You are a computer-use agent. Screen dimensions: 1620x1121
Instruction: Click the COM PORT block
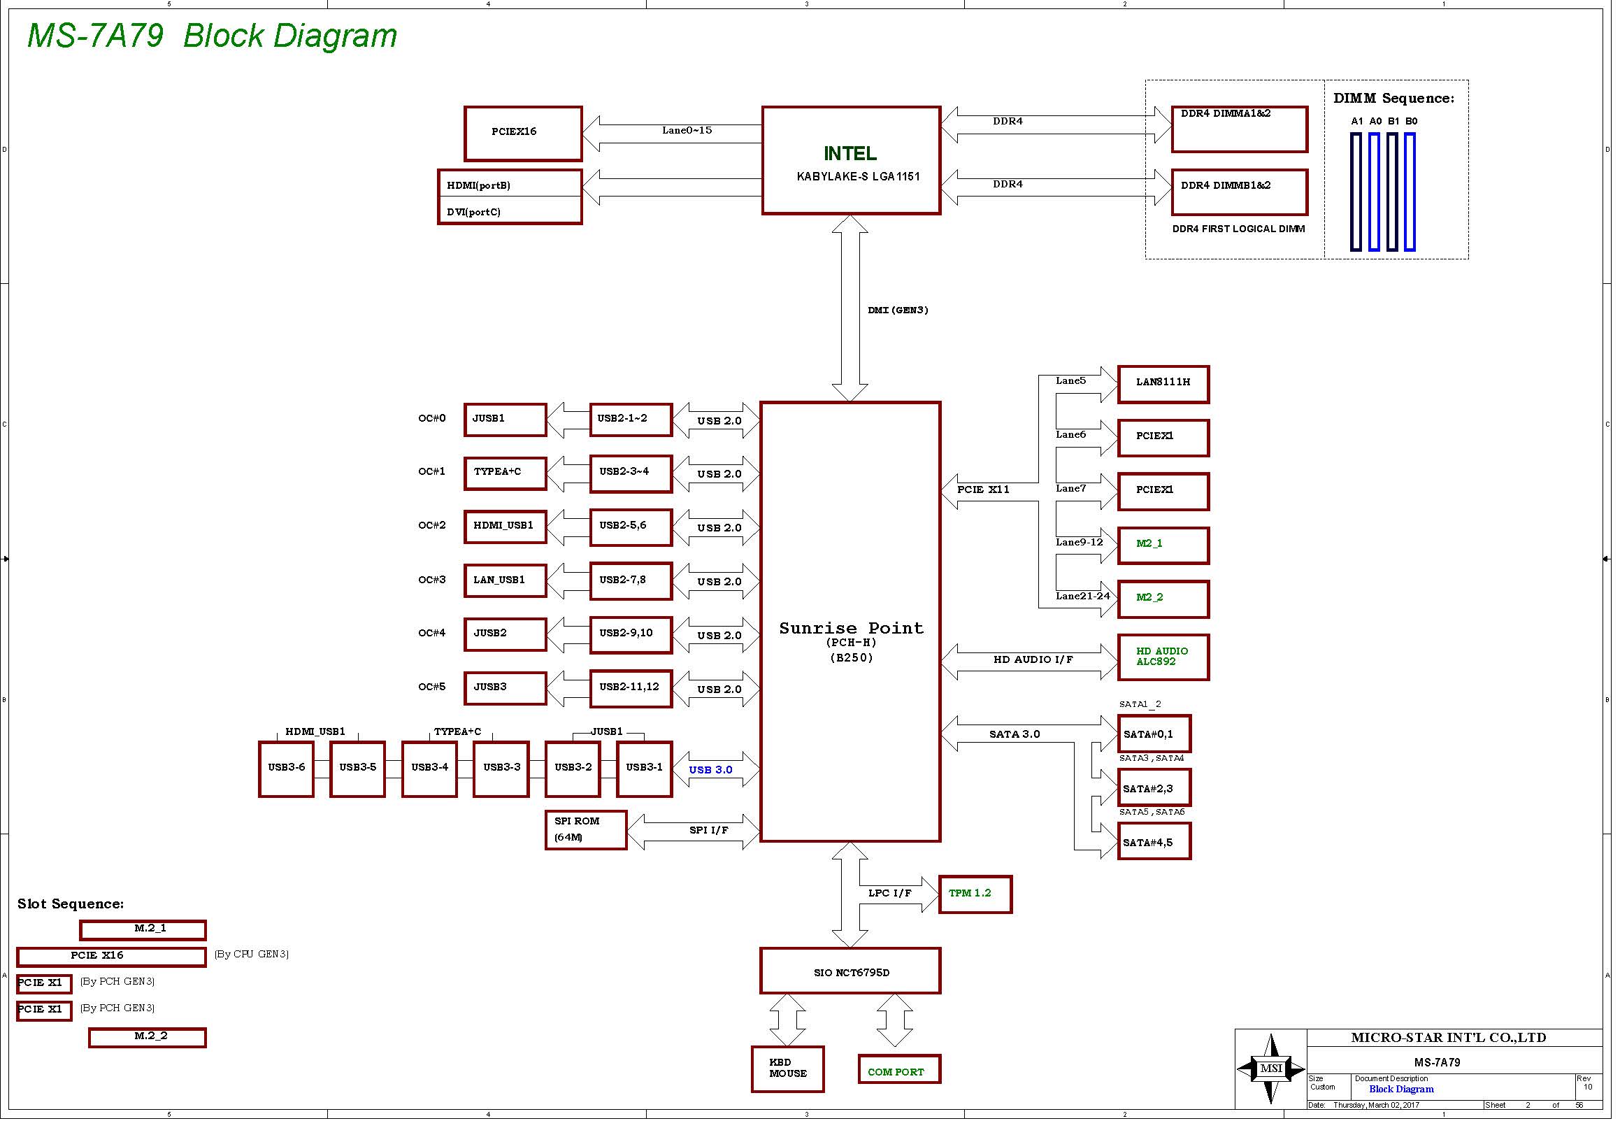click(899, 1070)
